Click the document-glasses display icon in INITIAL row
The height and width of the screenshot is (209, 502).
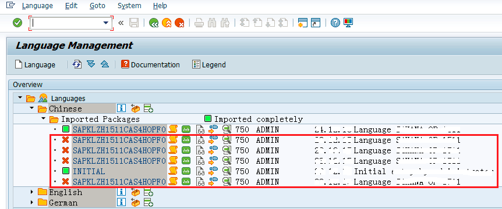(200, 172)
